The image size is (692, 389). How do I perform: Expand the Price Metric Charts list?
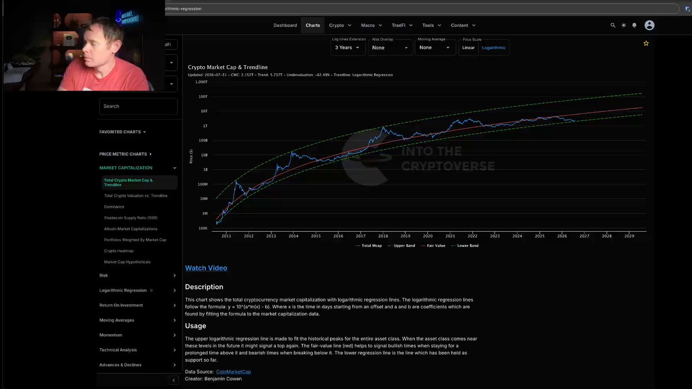click(x=125, y=154)
